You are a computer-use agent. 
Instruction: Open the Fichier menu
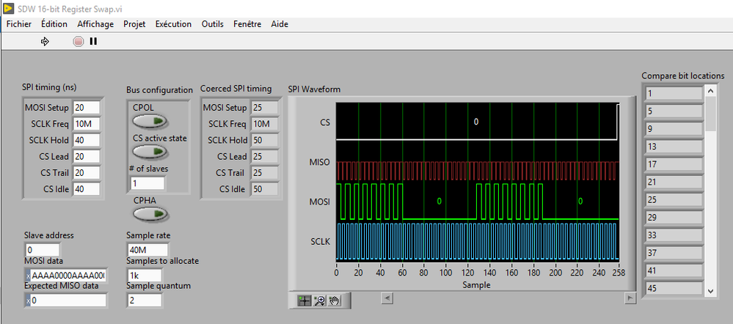point(19,23)
